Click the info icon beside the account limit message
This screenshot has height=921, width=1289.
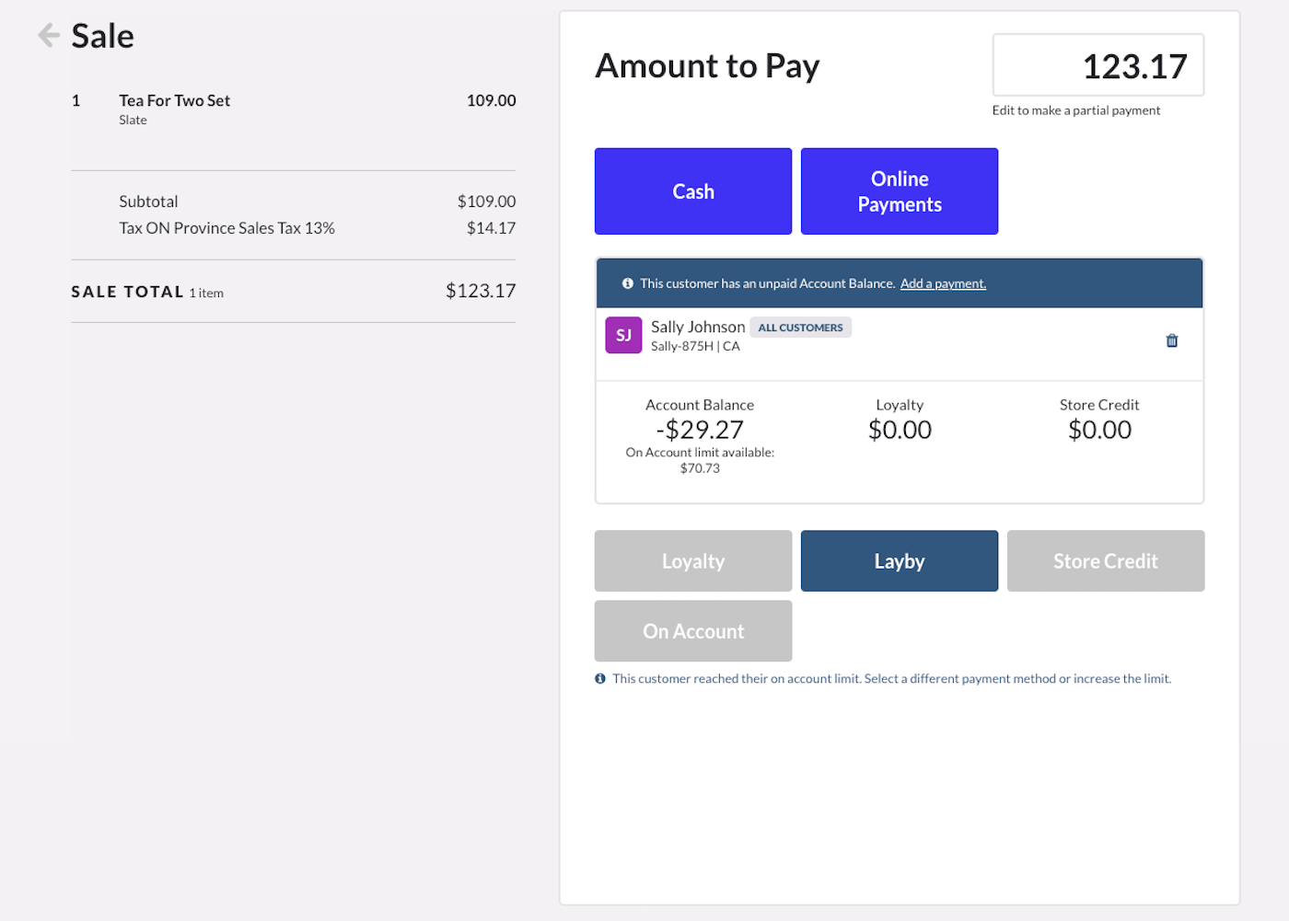point(599,678)
